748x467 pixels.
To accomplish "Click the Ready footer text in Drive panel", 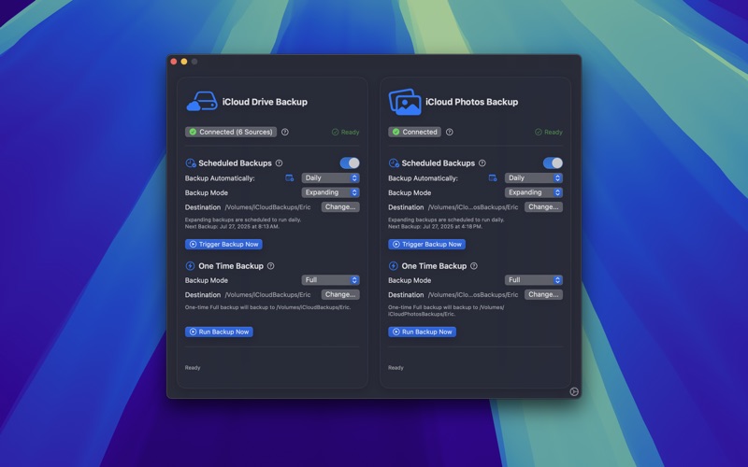I will (x=193, y=368).
